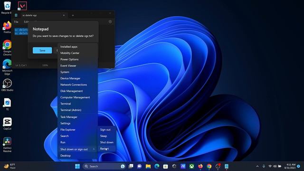This screenshot has height=171, width=304.
Task: Open the Recycle Bin desktop icon
Action: (x=7, y=8)
